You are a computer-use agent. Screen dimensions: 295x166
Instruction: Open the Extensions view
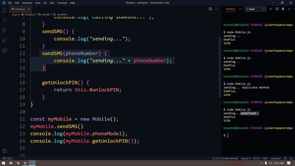tap(4, 50)
